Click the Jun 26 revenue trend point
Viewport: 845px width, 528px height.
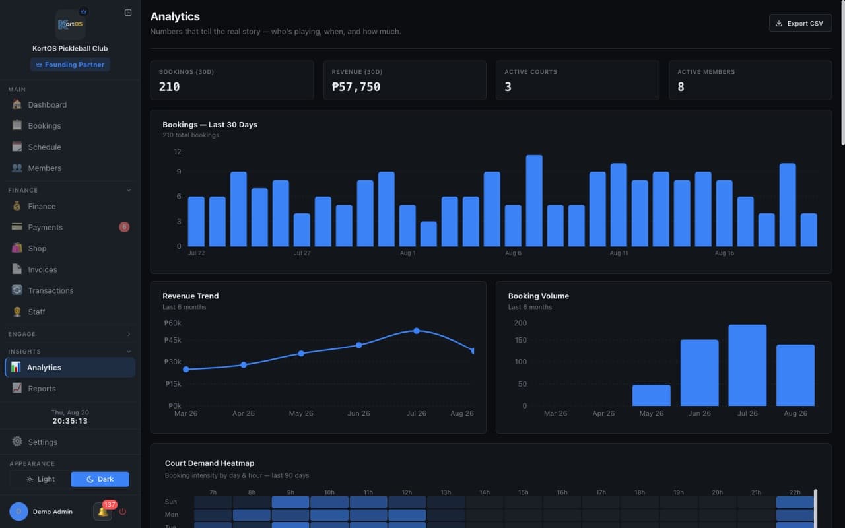tap(359, 345)
